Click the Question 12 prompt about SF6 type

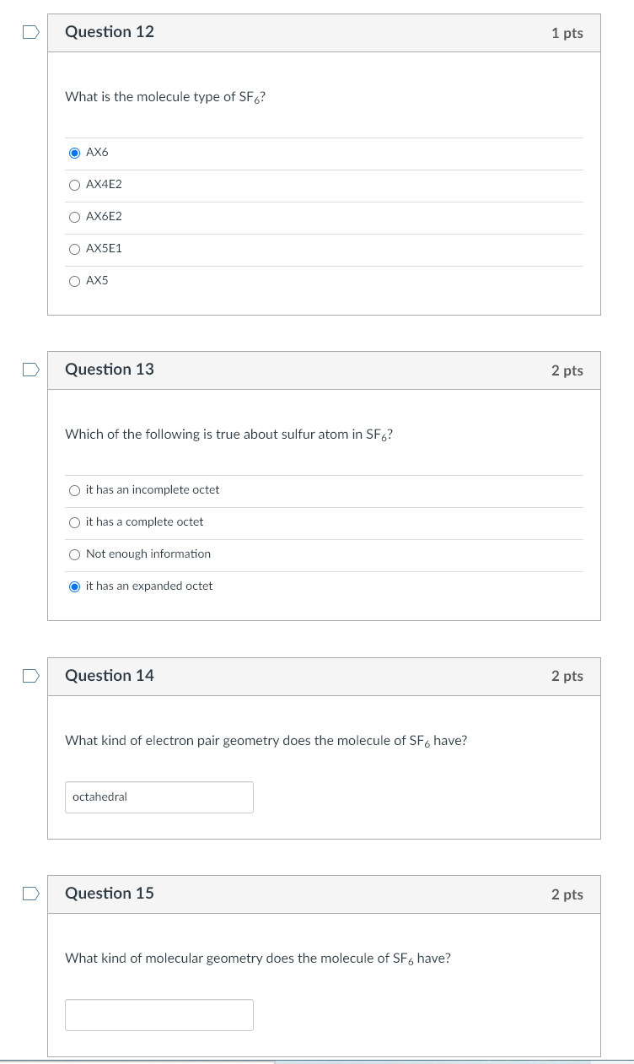click(x=166, y=97)
